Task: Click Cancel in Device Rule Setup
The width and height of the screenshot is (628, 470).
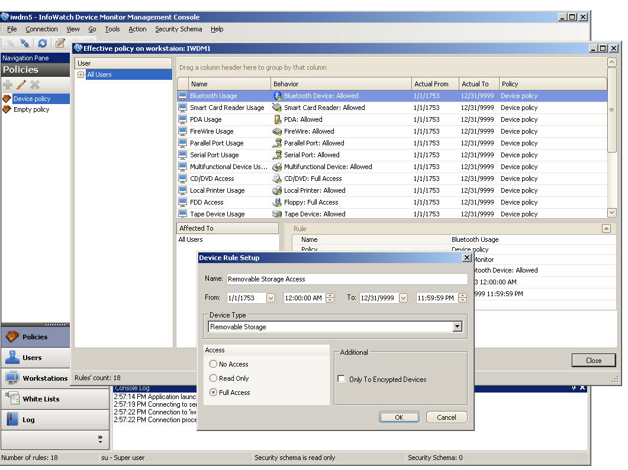Action: (446, 417)
